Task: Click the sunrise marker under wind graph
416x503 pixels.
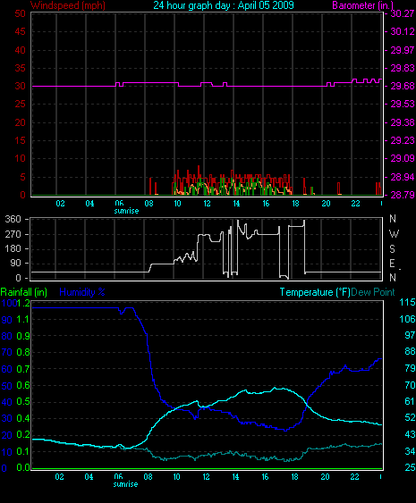Action: [x=126, y=211]
